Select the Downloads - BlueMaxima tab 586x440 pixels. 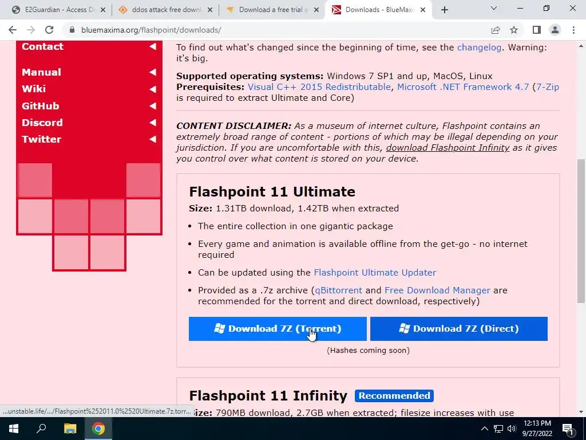pos(378,10)
